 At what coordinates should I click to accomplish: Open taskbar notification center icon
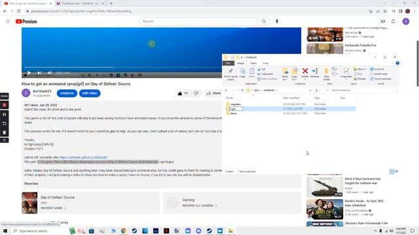pos(412,230)
